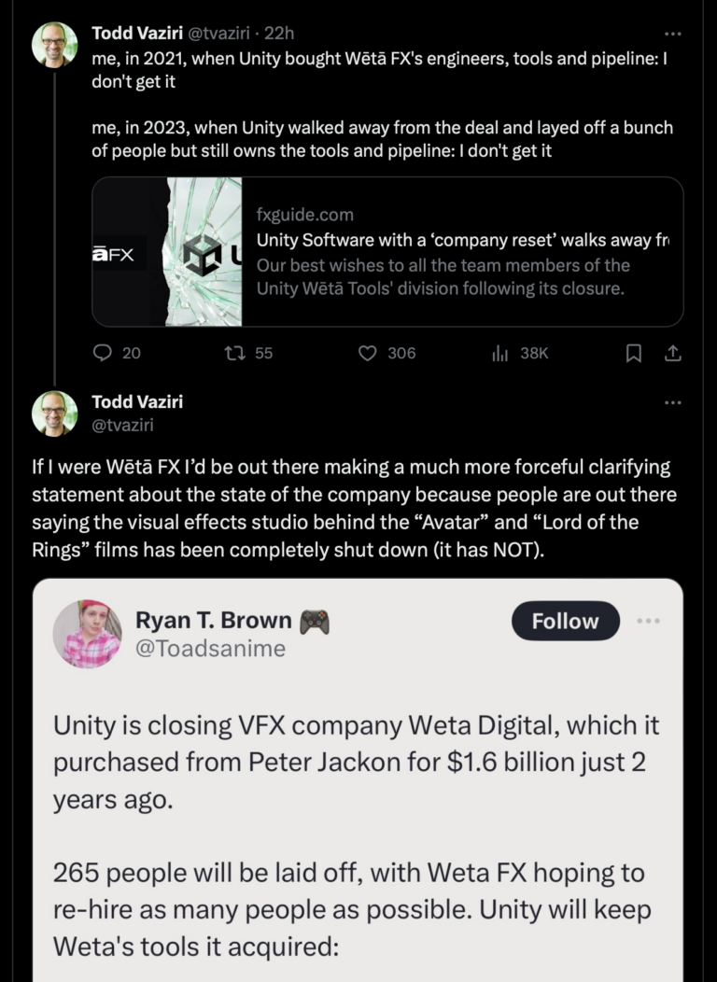Viewport: 717px width, 982px height.
Task: Open @tvaziri handle in first tweet
Action: coord(218,33)
